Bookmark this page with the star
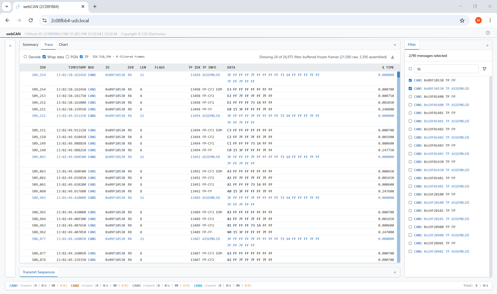 point(462,20)
